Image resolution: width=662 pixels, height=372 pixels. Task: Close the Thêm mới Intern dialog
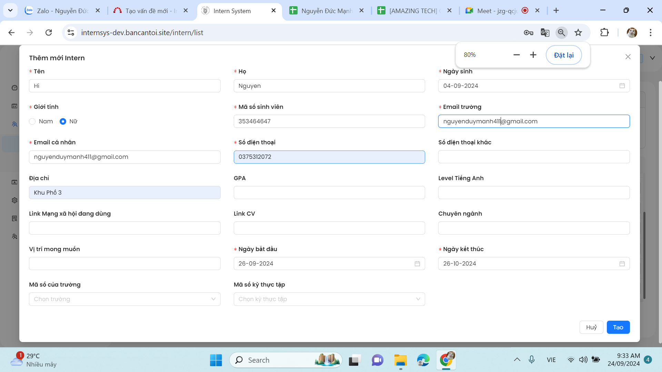click(628, 57)
